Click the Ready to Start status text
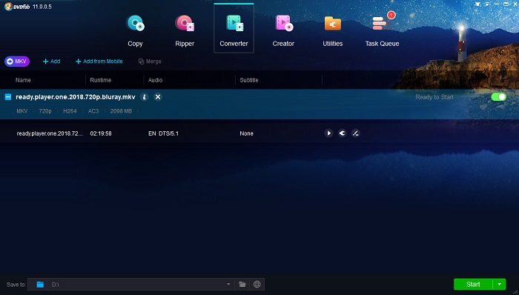Image resolution: width=519 pixels, height=295 pixels. click(434, 97)
